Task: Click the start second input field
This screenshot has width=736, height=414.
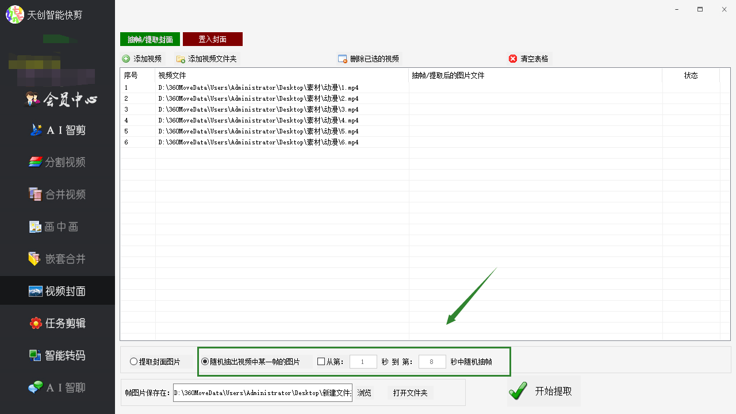Action: pyautogui.click(x=363, y=362)
